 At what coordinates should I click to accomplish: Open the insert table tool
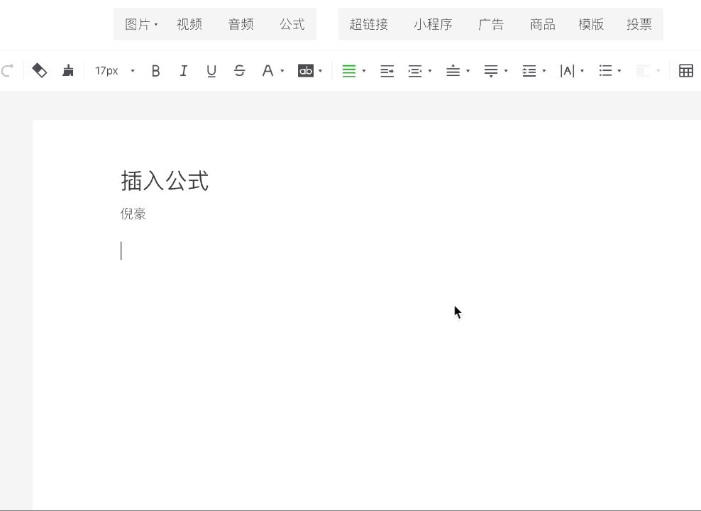[x=685, y=70]
